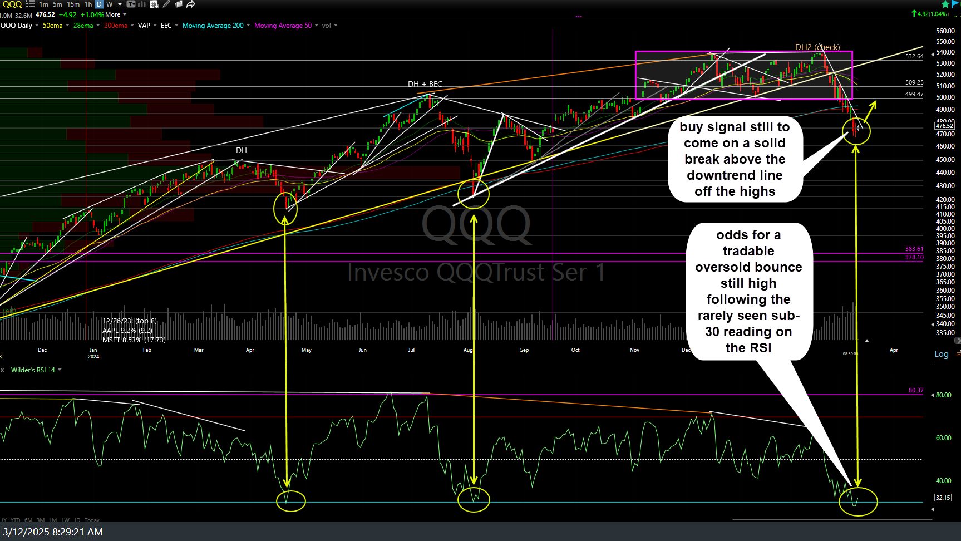Click the QQQ ticker symbol field

(x=11, y=4)
